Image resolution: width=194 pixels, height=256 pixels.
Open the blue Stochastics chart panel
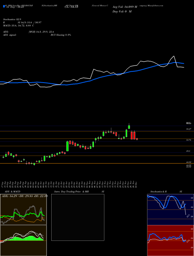(170, 209)
